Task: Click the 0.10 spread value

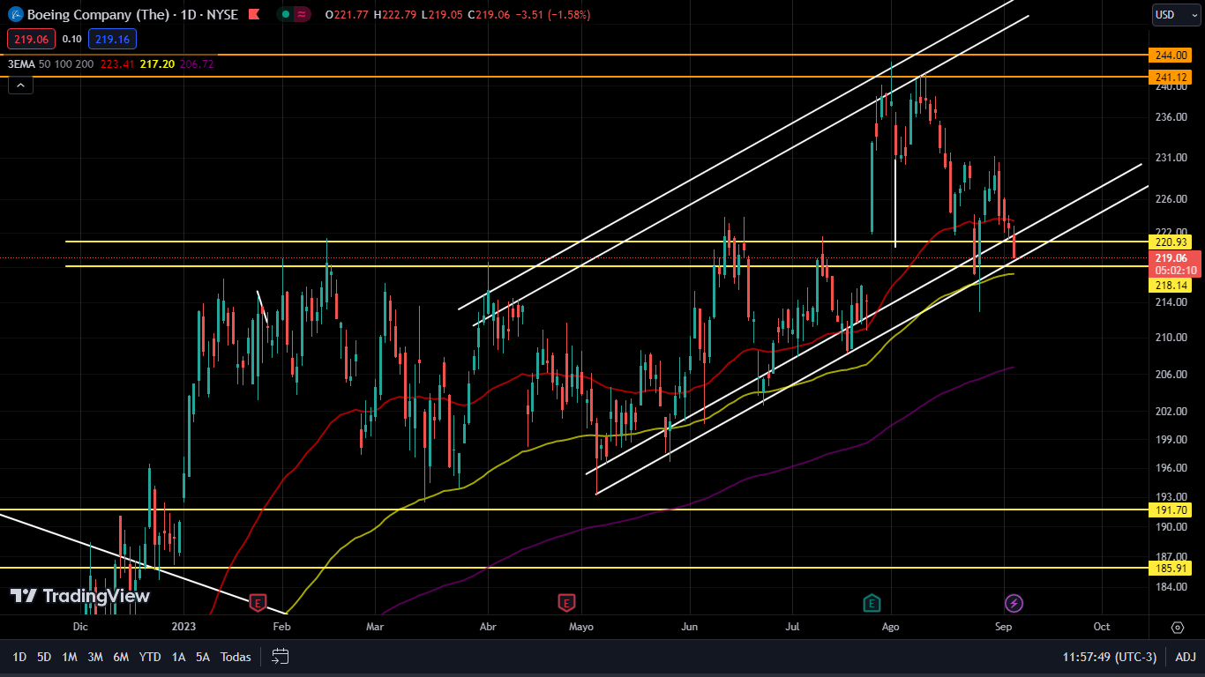Action: 72,39
